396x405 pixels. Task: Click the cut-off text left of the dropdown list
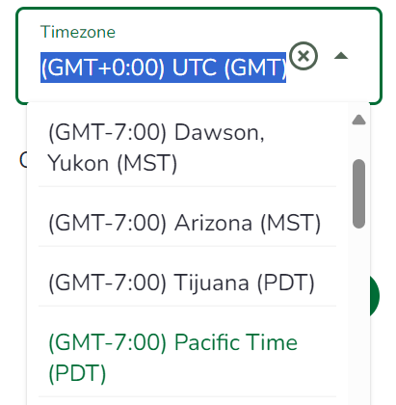23,160
